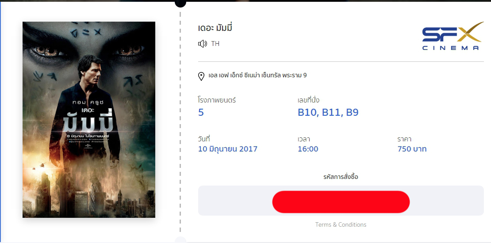Screen dimensions: 491x243
Task: Click the เลขที่นั่ง seat number label
Action: tap(308, 100)
